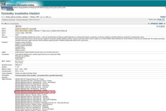Click the BRG501 Rýmařov library row
This screenshot has width=166, height=111.
[32, 98]
